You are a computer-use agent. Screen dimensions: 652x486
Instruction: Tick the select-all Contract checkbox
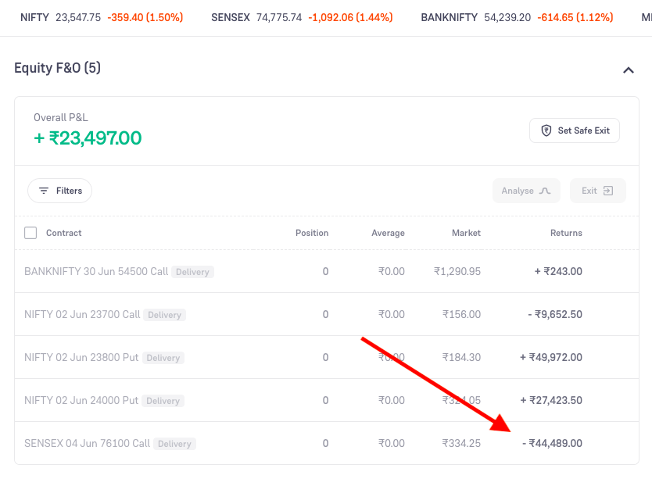[30, 233]
